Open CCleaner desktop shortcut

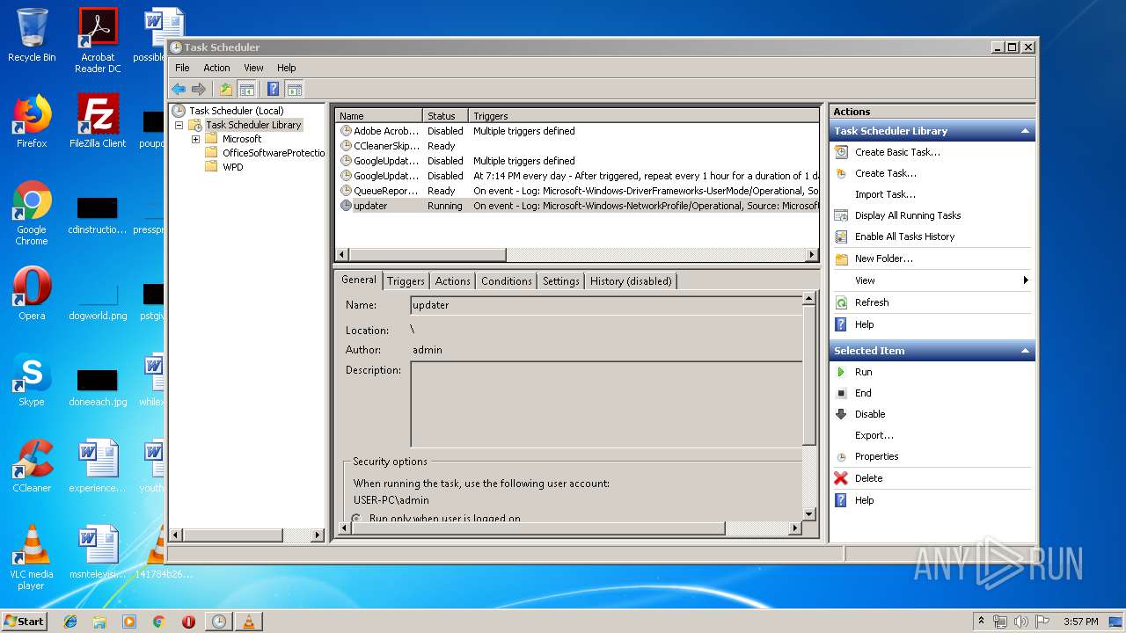32,466
